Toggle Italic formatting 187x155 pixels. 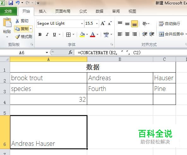click(x=47, y=35)
